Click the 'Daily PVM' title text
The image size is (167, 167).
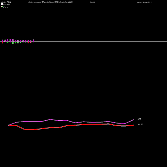6,2
